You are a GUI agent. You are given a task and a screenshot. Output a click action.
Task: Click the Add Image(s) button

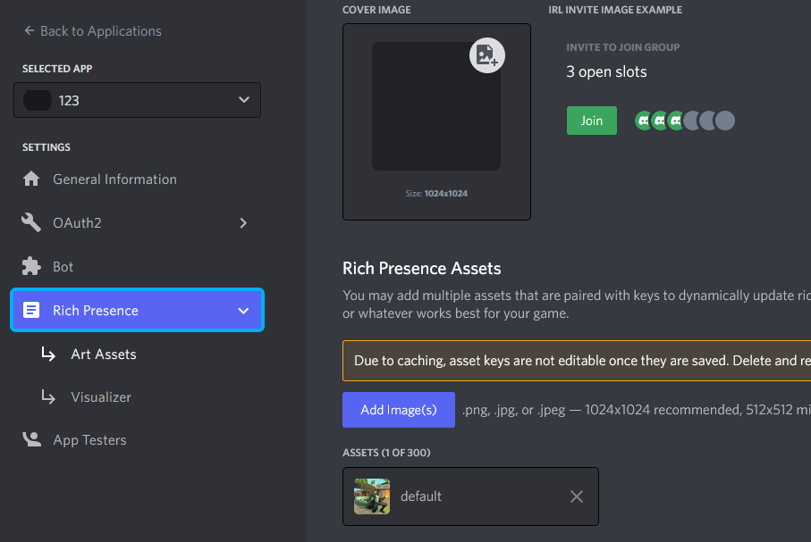click(399, 410)
